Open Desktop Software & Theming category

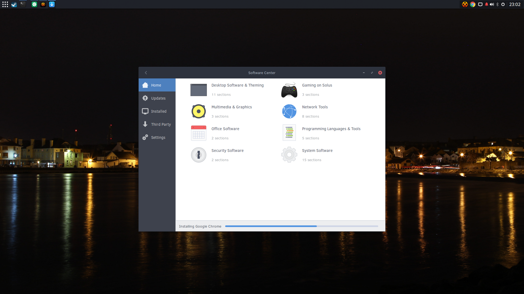click(x=237, y=85)
